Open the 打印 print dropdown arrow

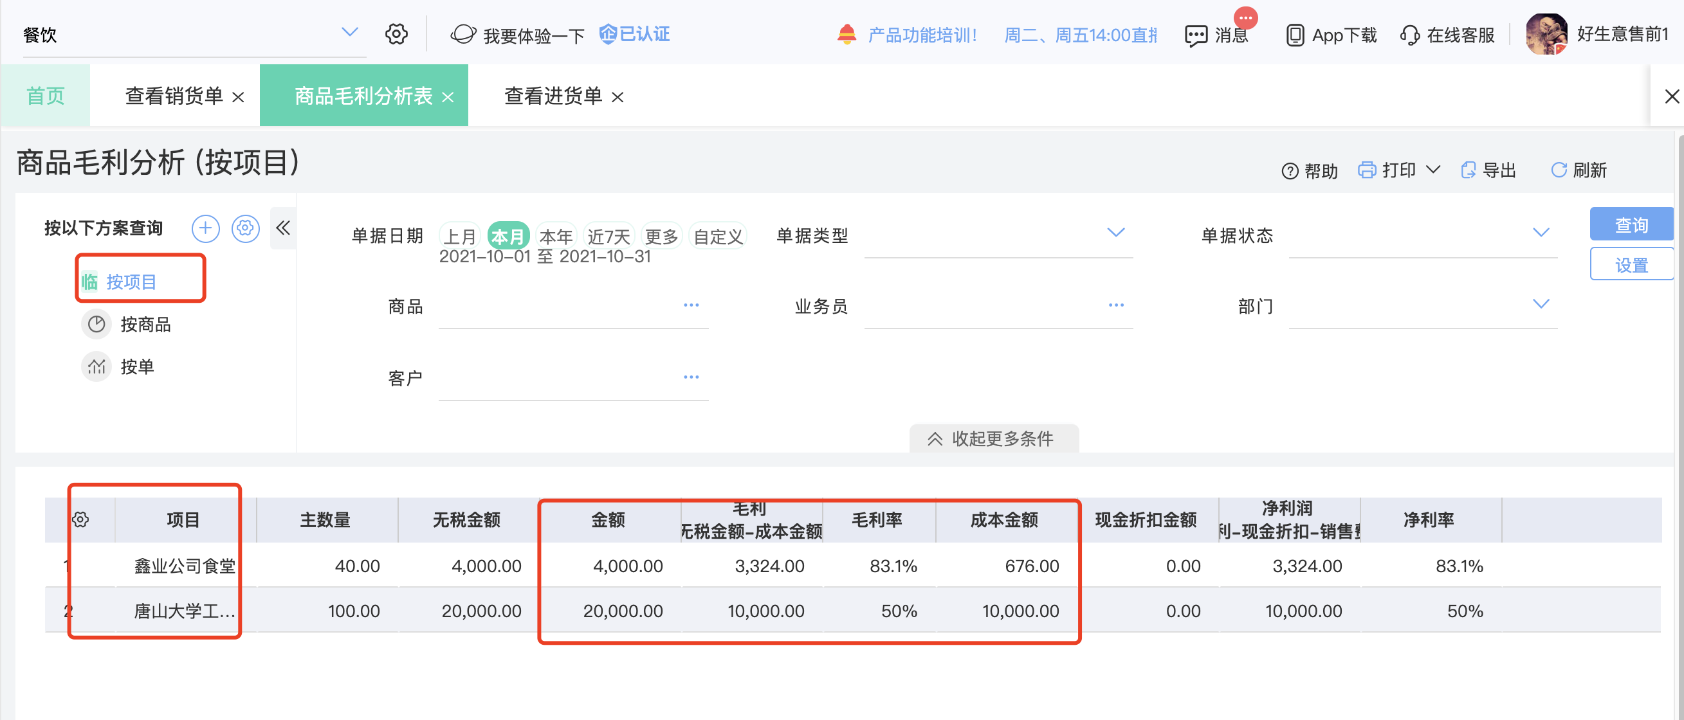coord(1433,170)
